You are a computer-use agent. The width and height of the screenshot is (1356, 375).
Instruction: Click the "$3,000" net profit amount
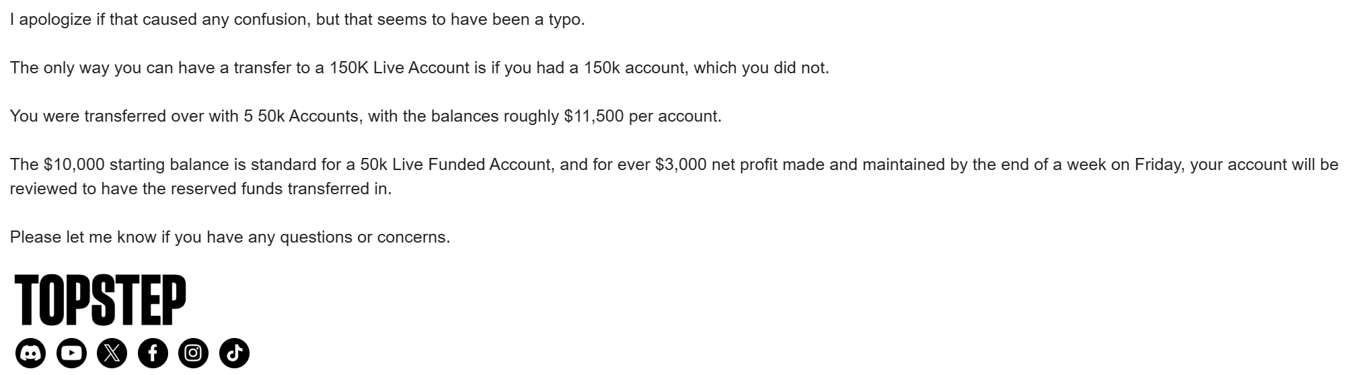pos(681,165)
